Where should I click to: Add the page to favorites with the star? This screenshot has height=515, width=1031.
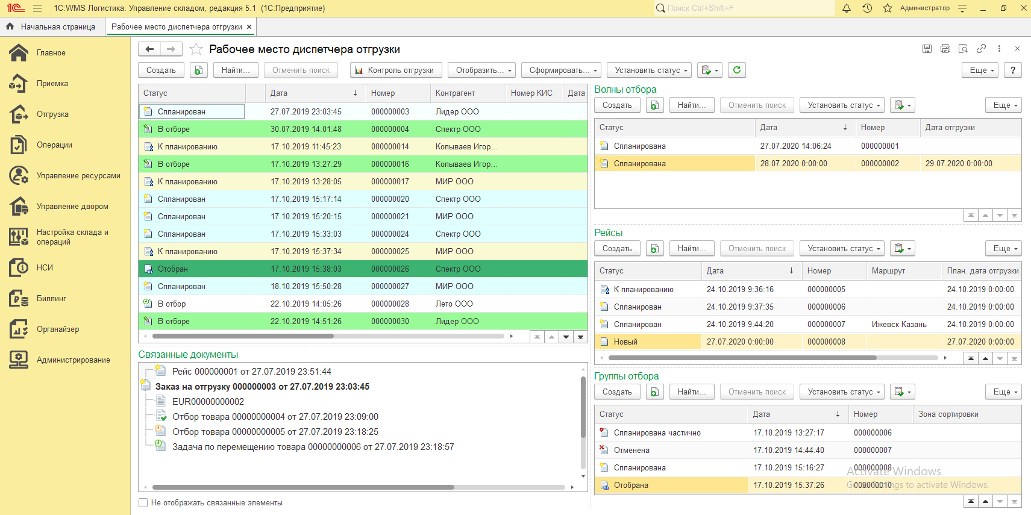coord(196,49)
